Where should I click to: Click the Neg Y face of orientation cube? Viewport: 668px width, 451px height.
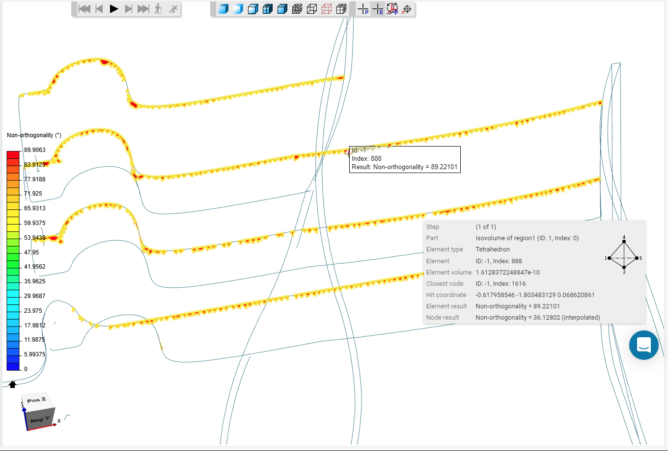(x=39, y=420)
